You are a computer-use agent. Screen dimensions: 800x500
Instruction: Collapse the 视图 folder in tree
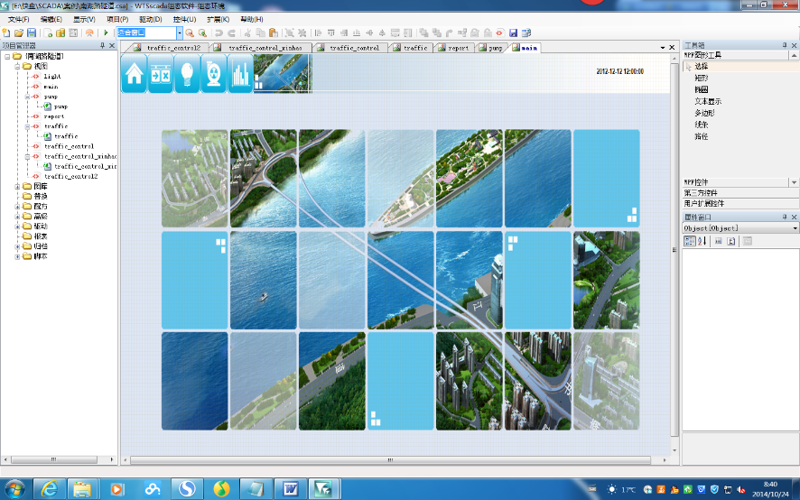(17, 66)
